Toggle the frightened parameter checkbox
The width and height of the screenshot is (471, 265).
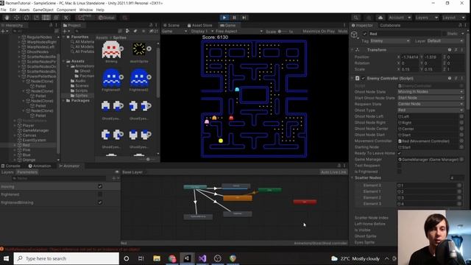pyautogui.click(x=100, y=194)
